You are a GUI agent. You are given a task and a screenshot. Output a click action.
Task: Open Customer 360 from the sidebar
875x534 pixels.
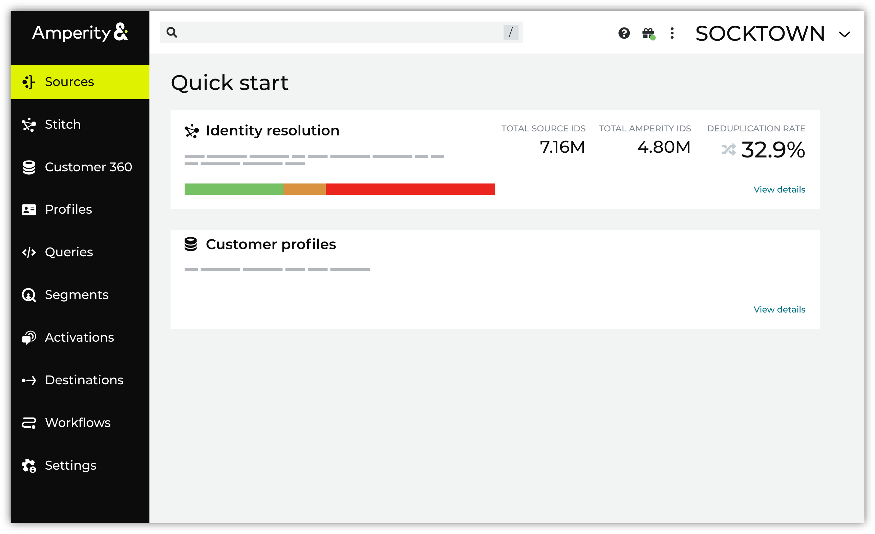[x=88, y=167]
